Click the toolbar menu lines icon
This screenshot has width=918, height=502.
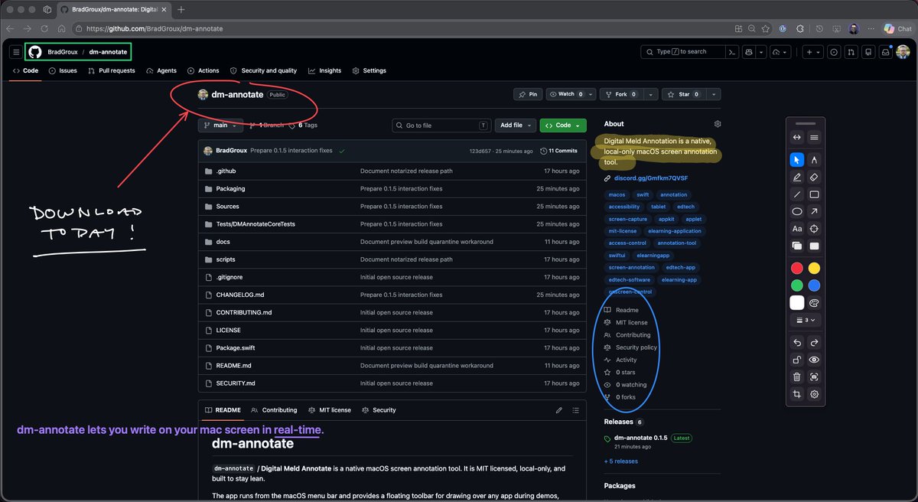pyautogui.click(x=815, y=138)
